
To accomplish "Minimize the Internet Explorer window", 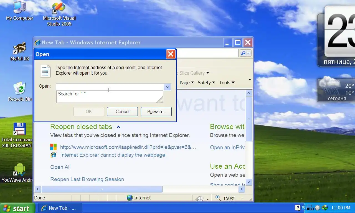I will 227,42.
